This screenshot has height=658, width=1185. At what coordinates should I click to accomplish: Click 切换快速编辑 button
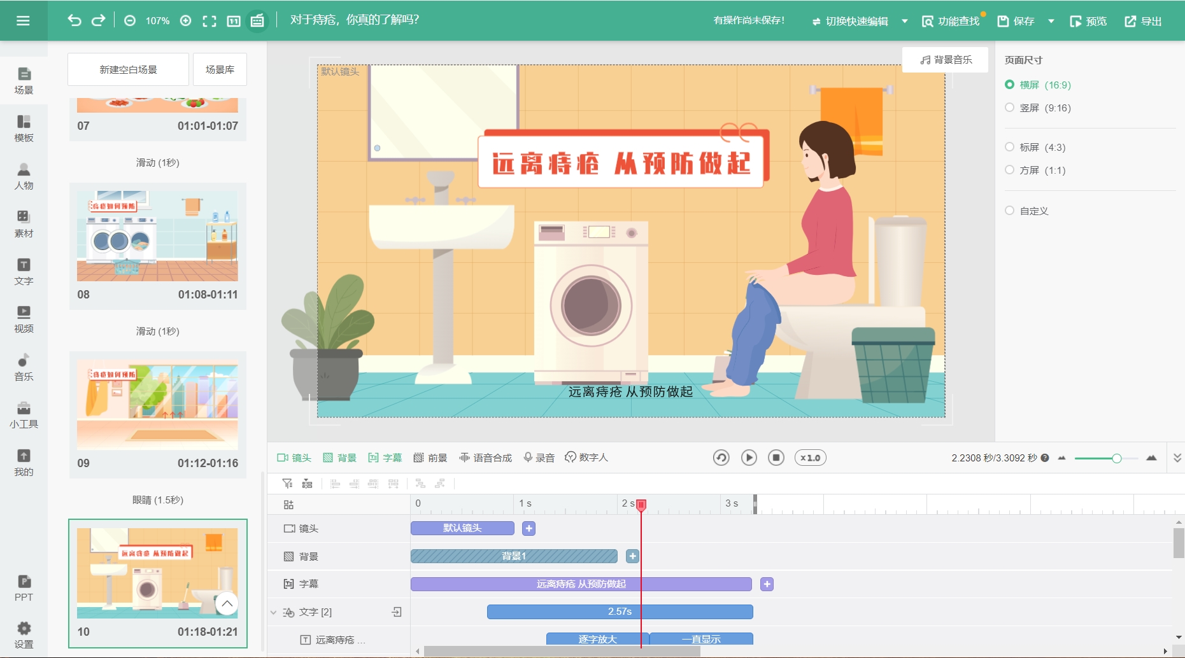(x=850, y=21)
